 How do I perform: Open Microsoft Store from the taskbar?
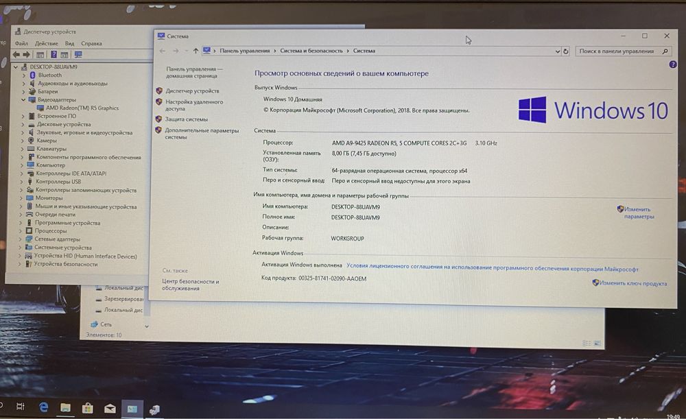pos(88,409)
